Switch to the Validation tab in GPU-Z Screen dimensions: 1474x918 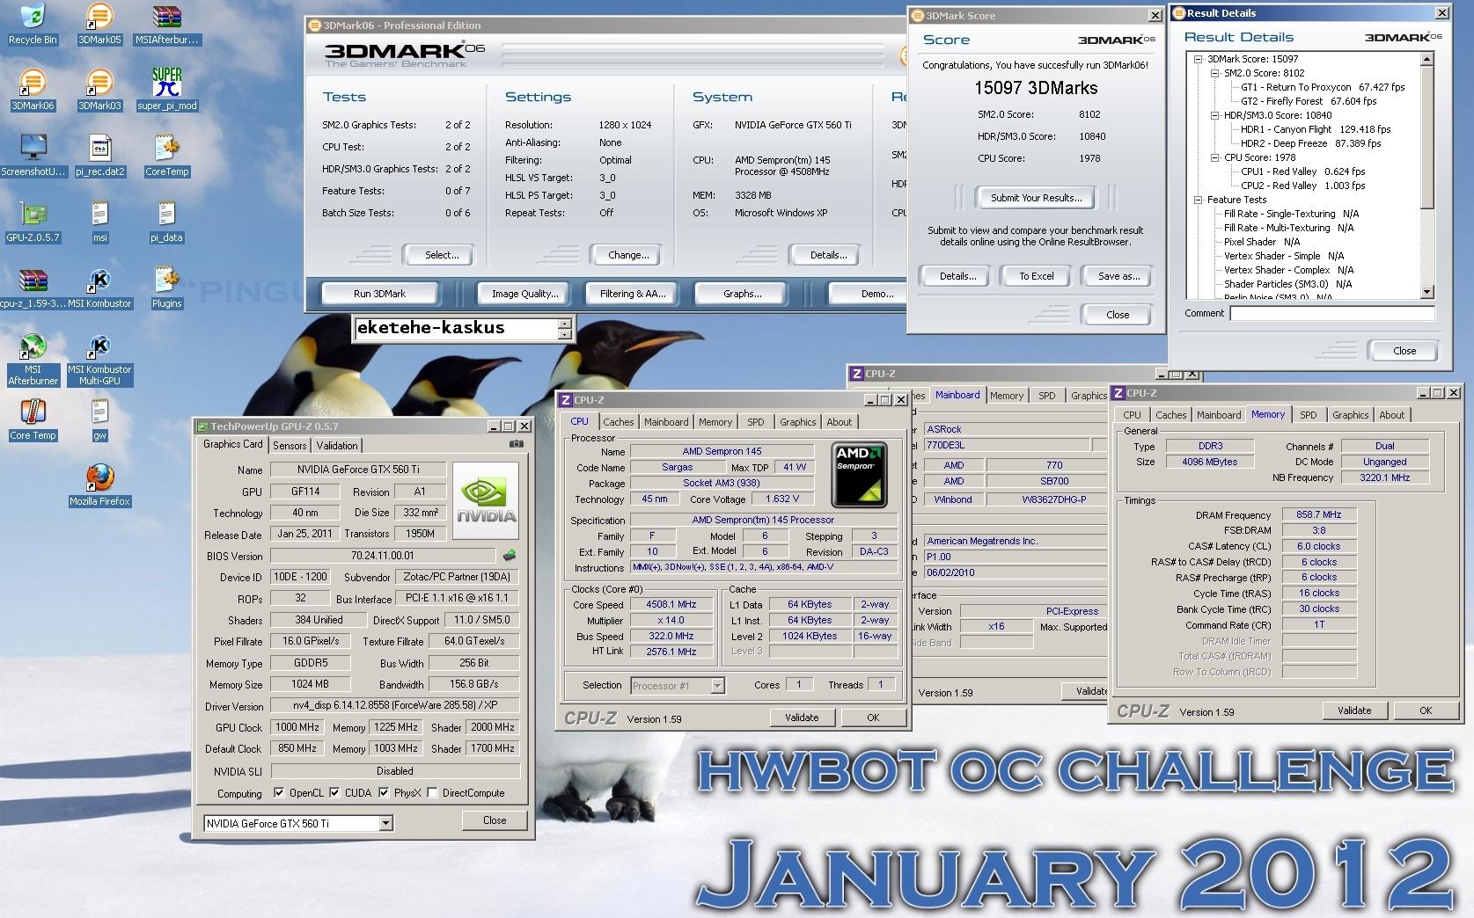[x=337, y=446]
